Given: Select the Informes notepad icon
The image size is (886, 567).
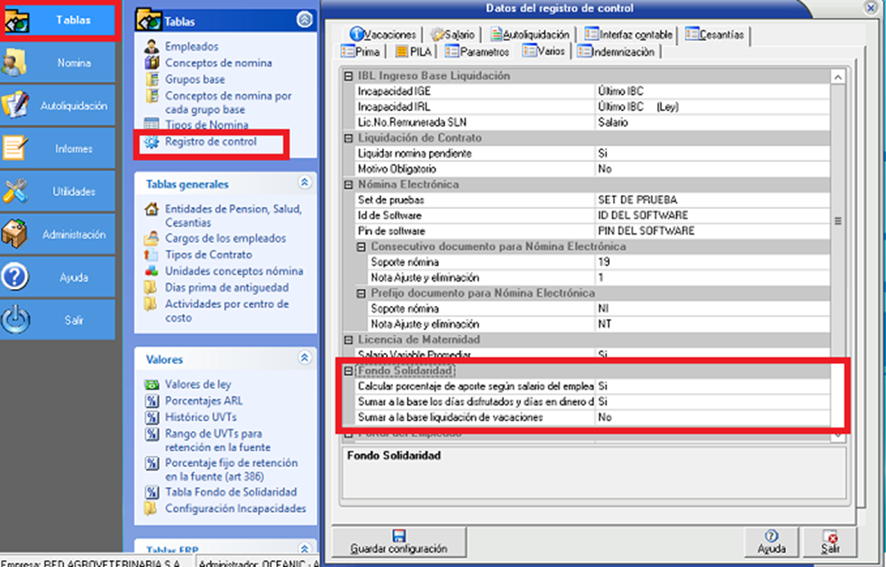Looking at the screenshot, I should pos(17,148).
